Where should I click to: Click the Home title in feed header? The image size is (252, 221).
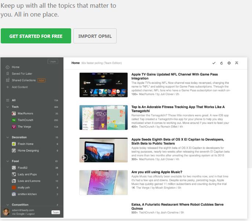[76, 63]
